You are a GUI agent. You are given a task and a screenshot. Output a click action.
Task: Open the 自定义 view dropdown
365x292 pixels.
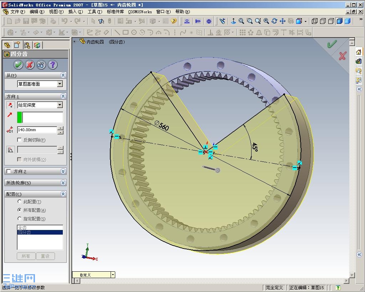(x=113, y=275)
